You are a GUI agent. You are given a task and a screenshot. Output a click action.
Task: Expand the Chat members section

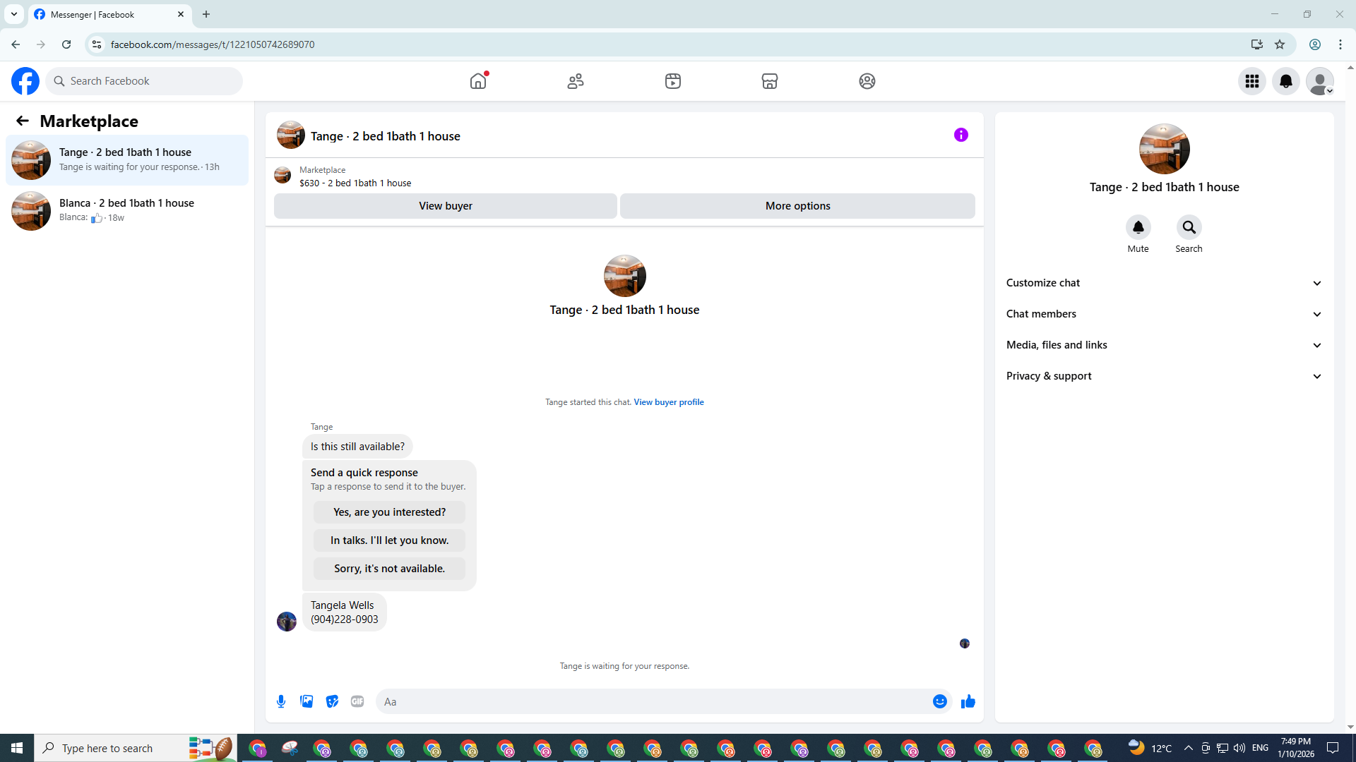tap(1164, 314)
